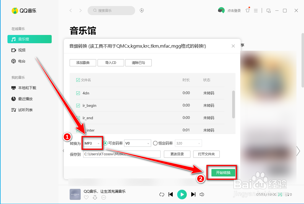Click the 时长 column header
304x204 pixels.
(186, 80)
